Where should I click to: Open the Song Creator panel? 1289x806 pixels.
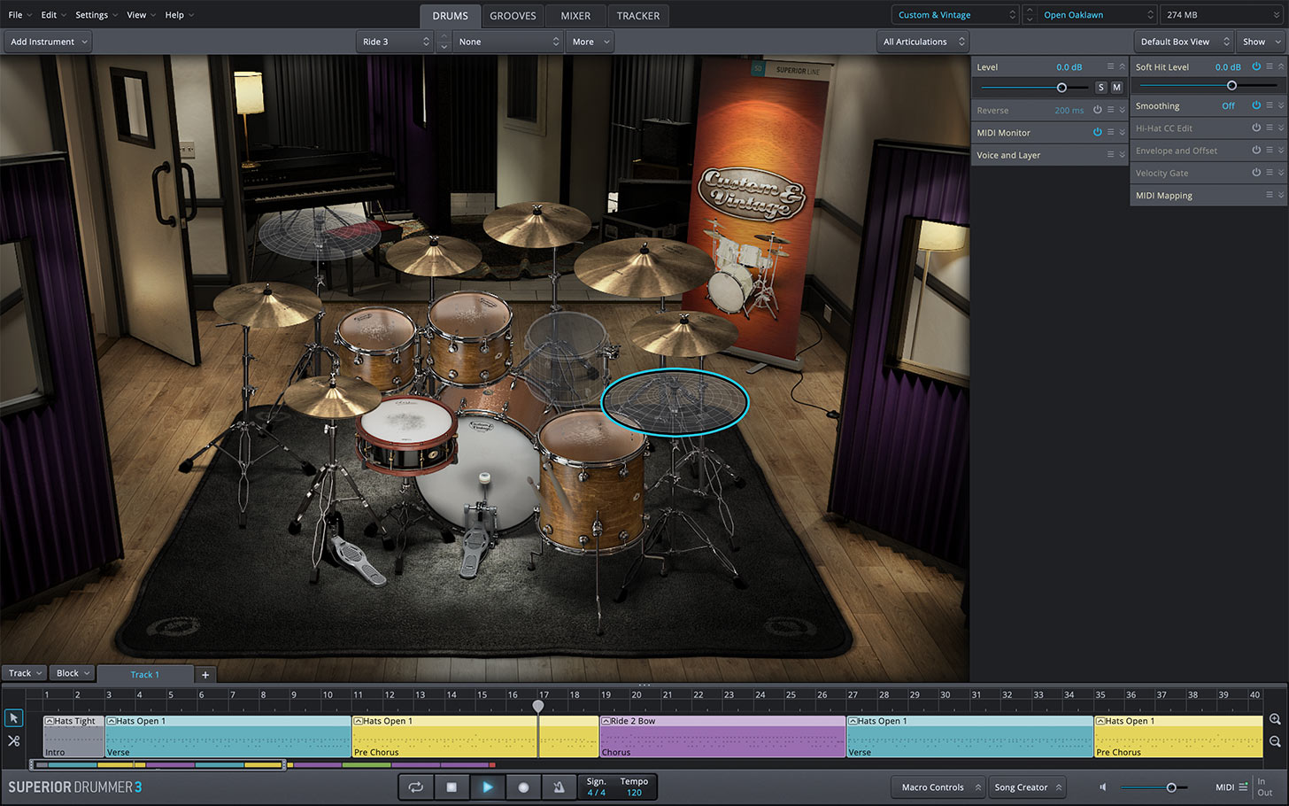point(1028,787)
